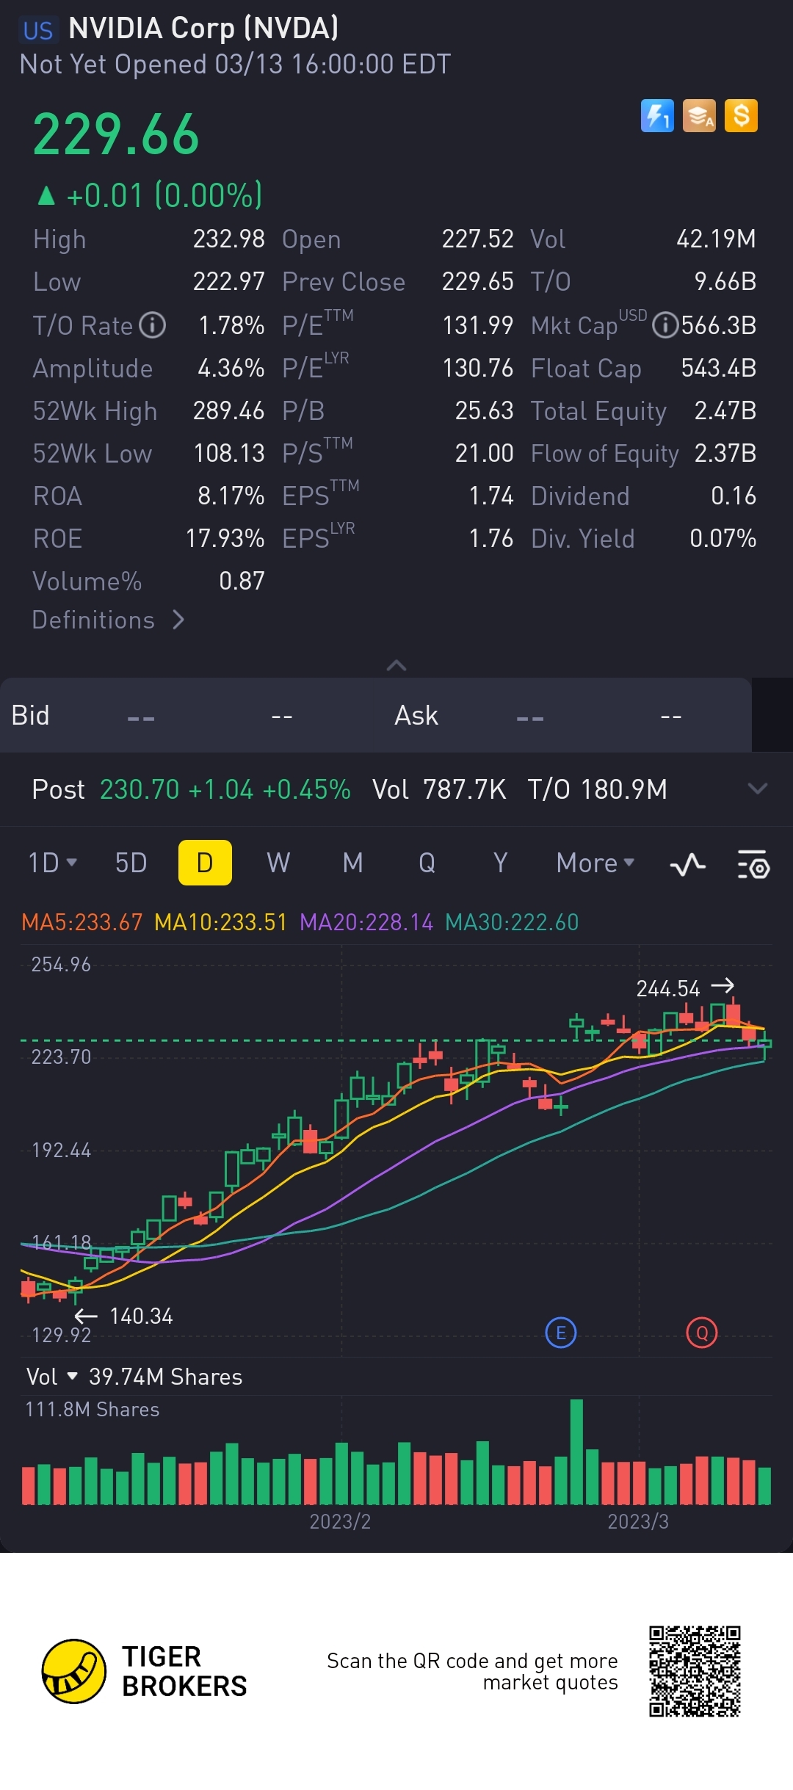
Task: Tap the Amplitude value 4.36%
Action: click(231, 368)
